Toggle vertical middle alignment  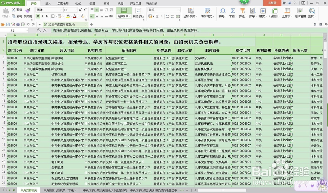click(97, 10)
